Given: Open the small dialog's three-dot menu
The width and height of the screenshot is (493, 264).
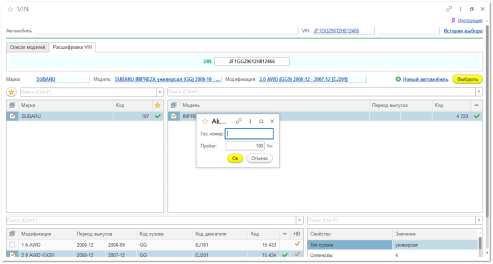Looking at the screenshot, I should point(250,121).
